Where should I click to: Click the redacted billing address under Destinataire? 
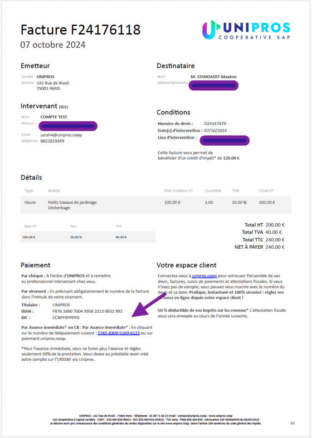point(214,85)
